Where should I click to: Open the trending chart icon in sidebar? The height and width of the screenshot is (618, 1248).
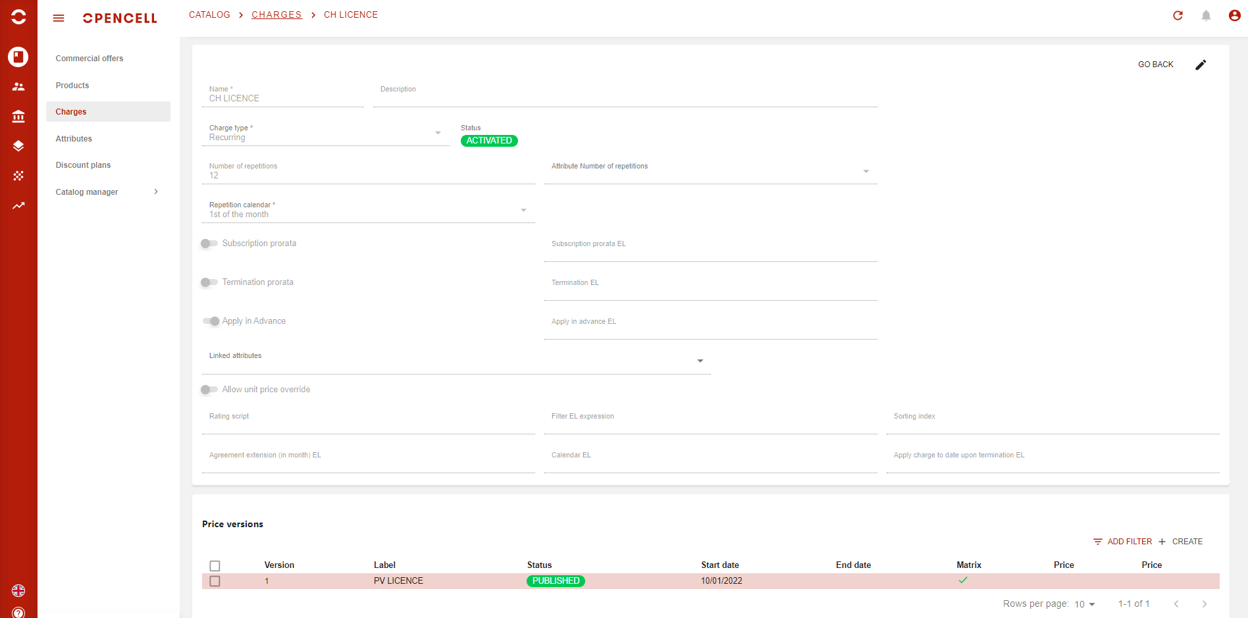pyautogui.click(x=18, y=205)
